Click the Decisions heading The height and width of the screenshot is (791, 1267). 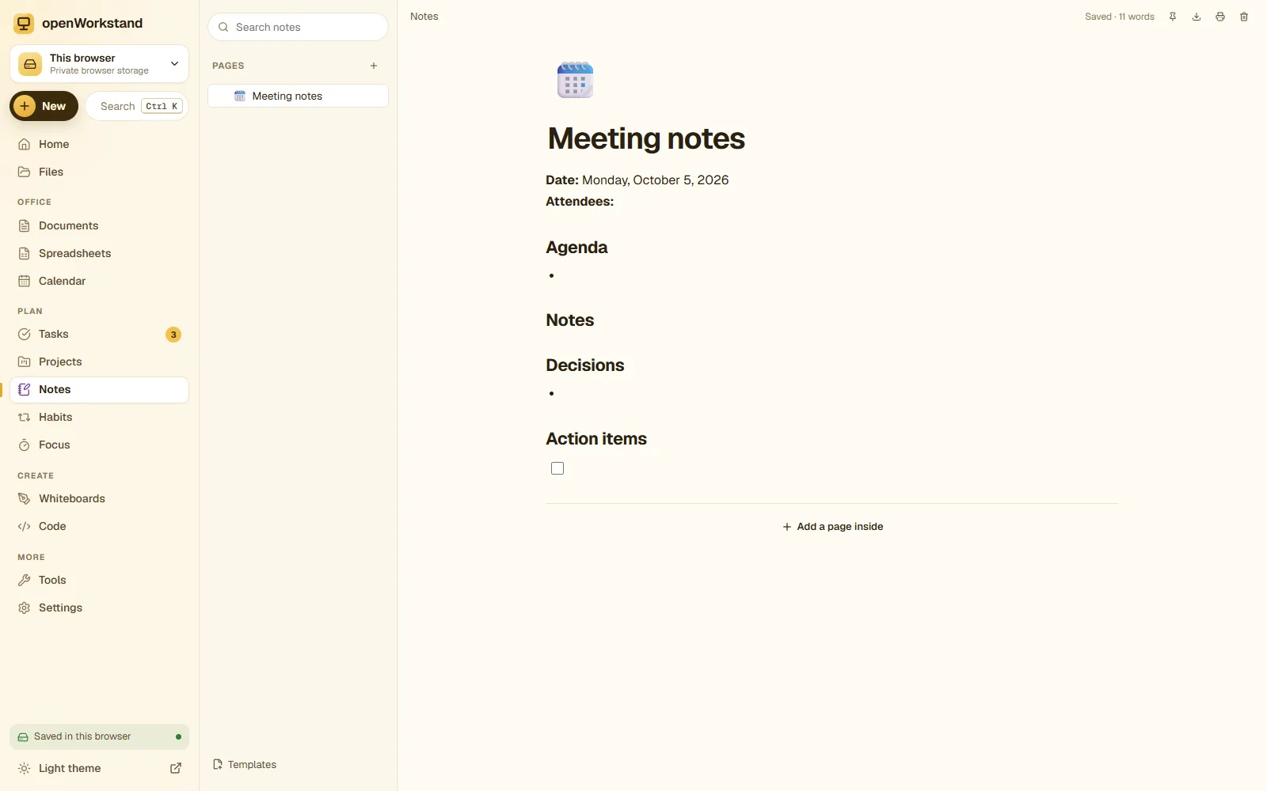[x=585, y=365]
